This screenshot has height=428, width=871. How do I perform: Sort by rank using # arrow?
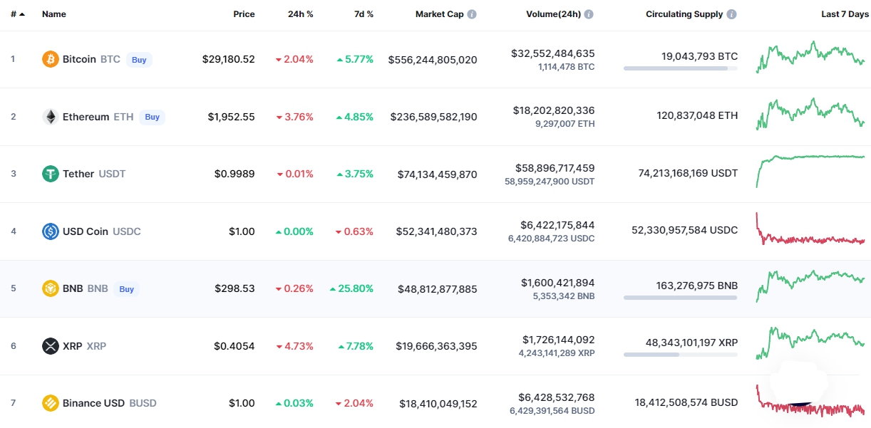pyautogui.click(x=18, y=14)
